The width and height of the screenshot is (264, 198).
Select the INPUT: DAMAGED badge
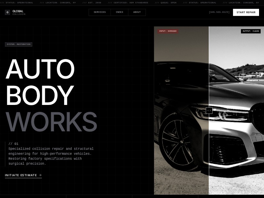tap(168, 31)
